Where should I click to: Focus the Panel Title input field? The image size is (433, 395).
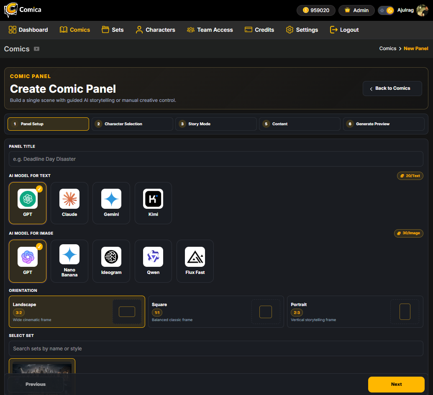pyautogui.click(x=216, y=159)
